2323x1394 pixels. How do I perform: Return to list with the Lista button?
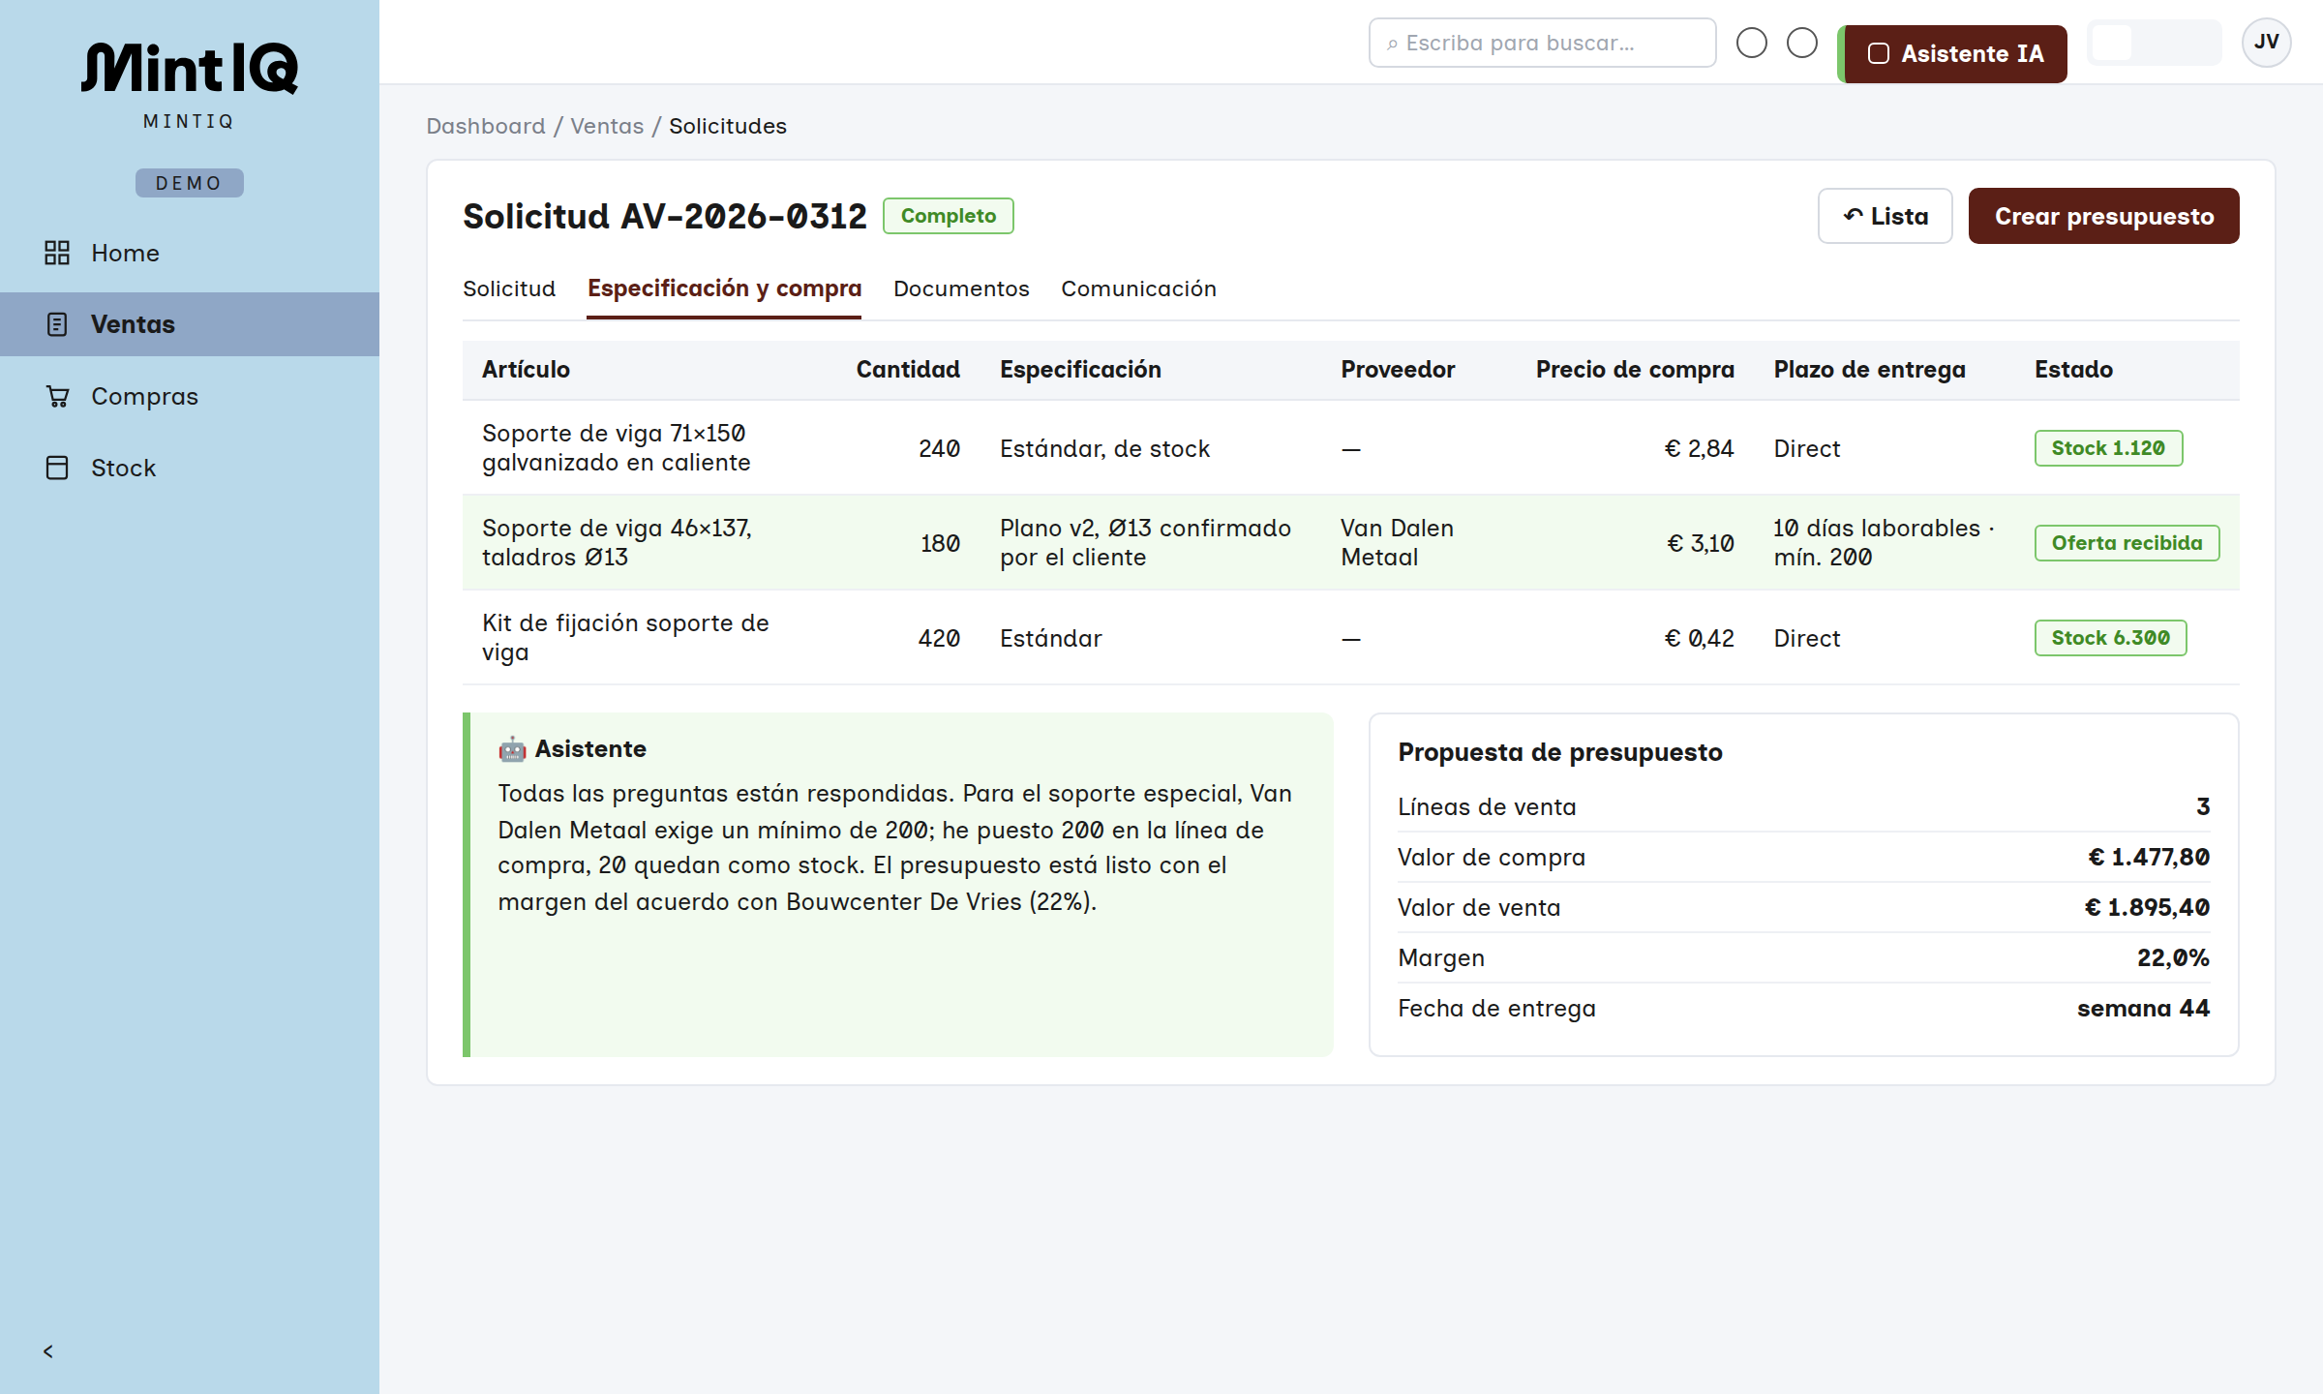tap(1886, 216)
